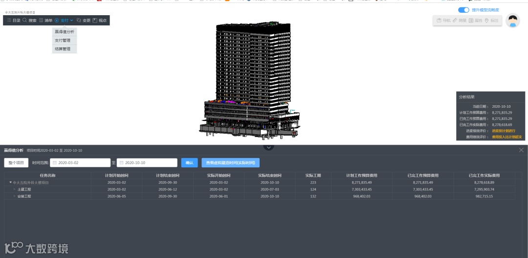Toggle 提升模型流畅度 switch
Viewport: 528px width, 258px height.
point(463,10)
